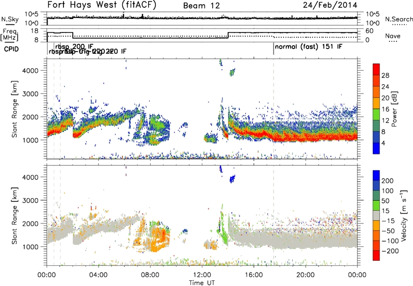This screenshot has height=286, width=413.
Task: Click the 'Freq. [MHz]' axis label
Action: [9, 35]
